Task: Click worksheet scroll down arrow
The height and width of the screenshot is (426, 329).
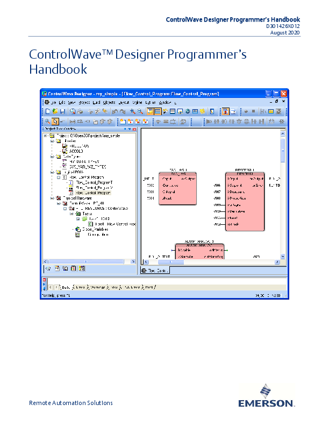Action: click(283, 256)
